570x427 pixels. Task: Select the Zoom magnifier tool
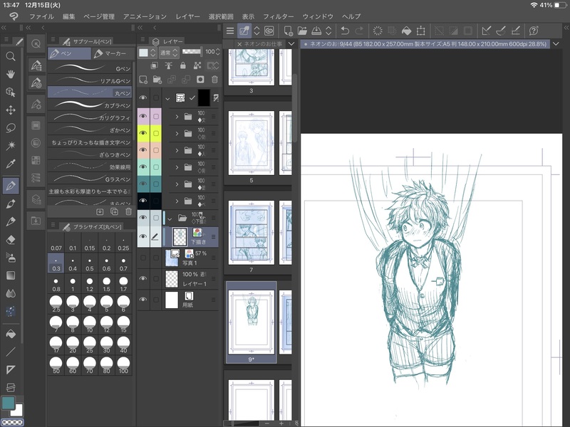tap(11, 56)
